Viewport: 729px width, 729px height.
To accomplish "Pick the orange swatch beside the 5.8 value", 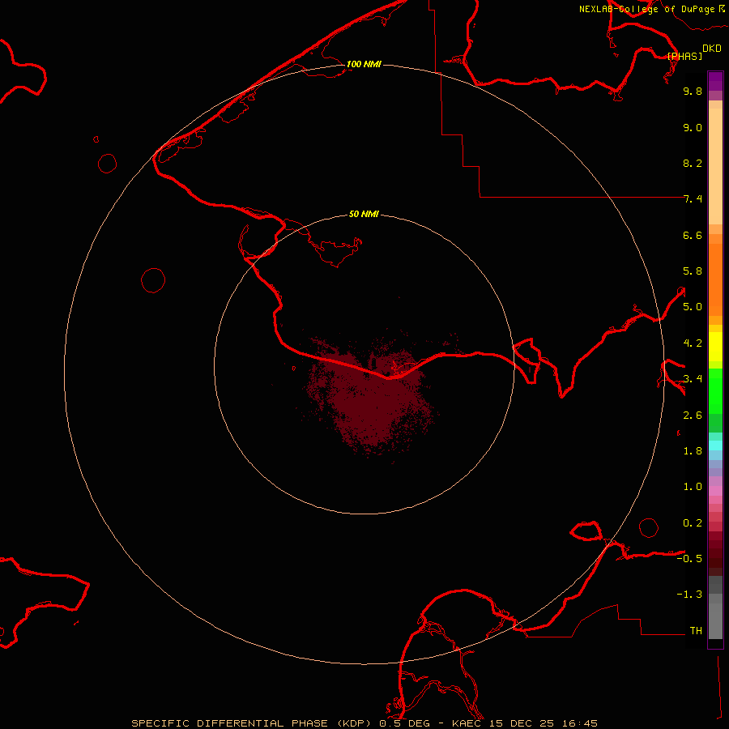I will coord(715,271).
